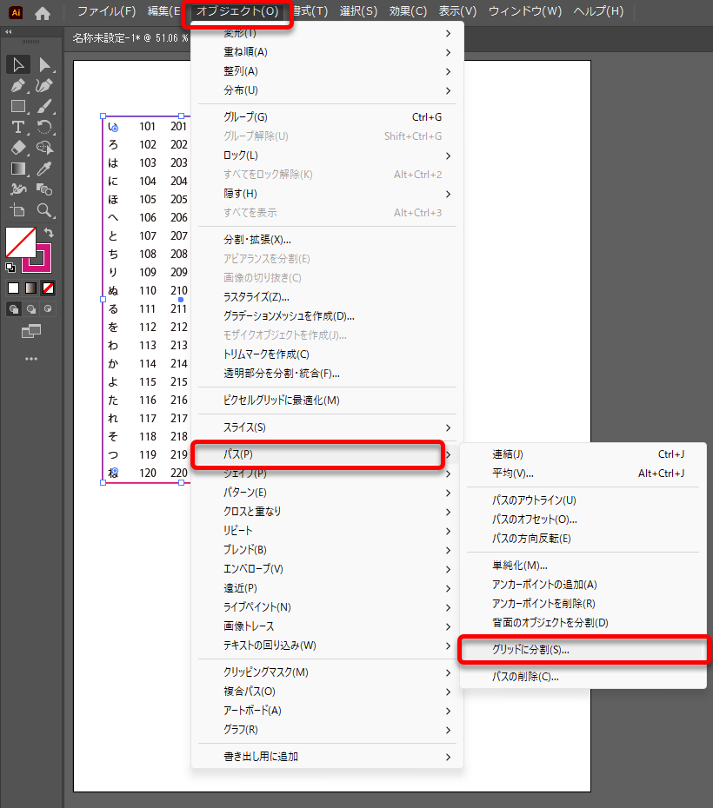Select the Direct Selection tool
Screen dimensions: 713x808
tap(44, 64)
